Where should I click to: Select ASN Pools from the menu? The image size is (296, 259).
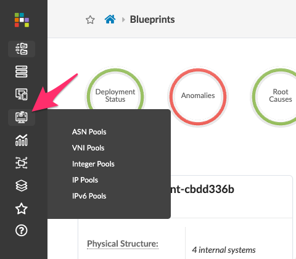(x=89, y=132)
